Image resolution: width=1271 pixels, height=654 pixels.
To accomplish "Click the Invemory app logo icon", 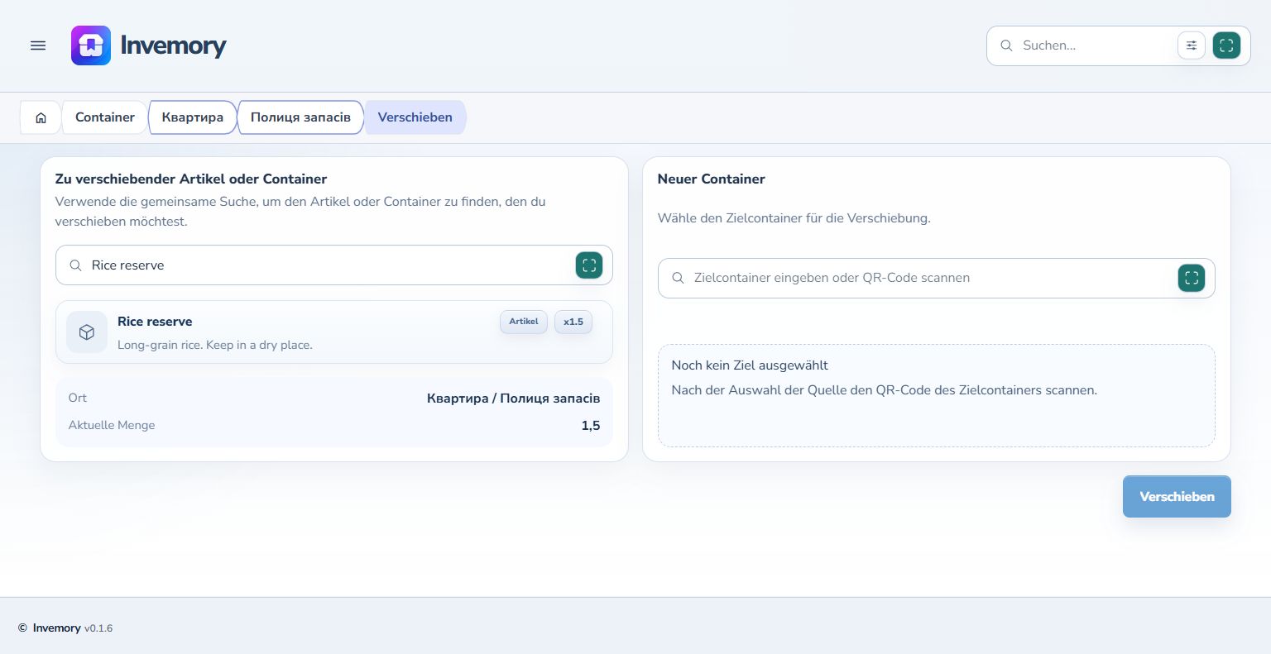I will click(x=91, y=45).
